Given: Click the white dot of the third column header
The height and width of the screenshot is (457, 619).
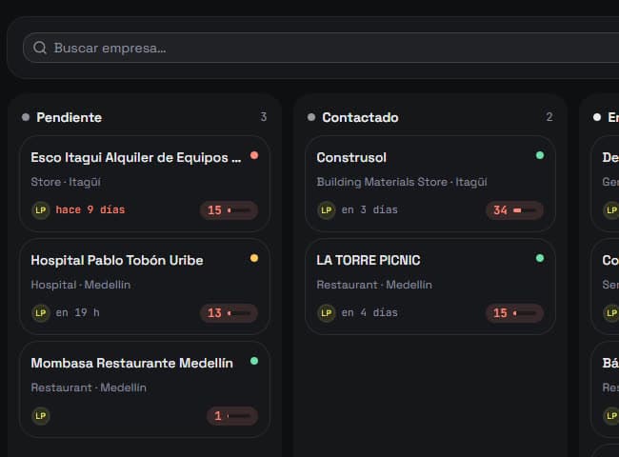Looking at the screenshot, I should coord(597,117).
